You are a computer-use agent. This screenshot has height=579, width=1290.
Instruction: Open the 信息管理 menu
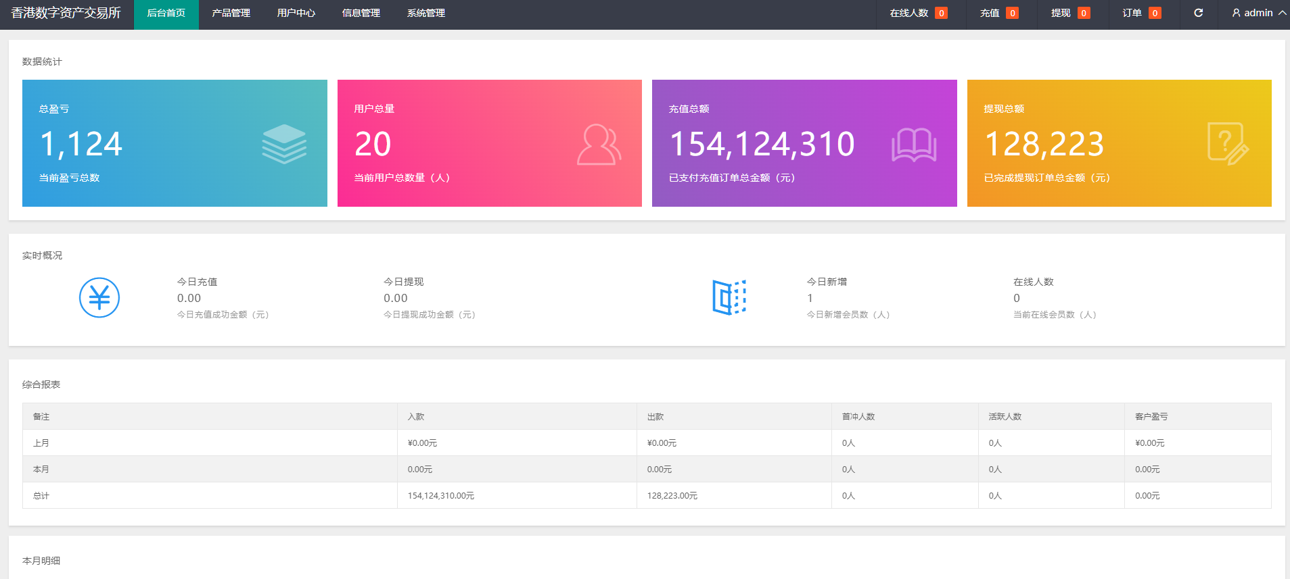(x=361, y=13)
